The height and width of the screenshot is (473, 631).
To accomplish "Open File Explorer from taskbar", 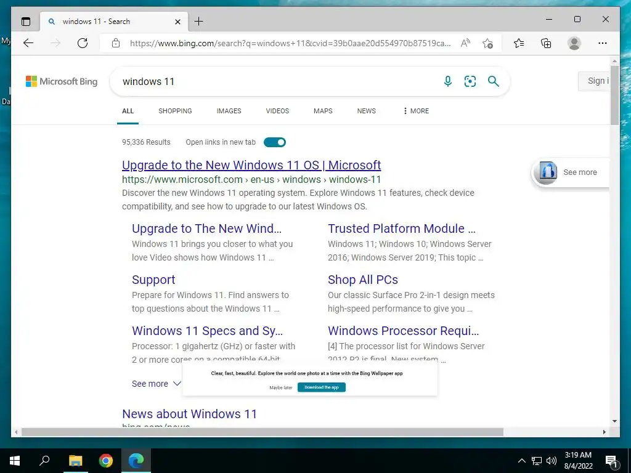I will coord(75,461).
